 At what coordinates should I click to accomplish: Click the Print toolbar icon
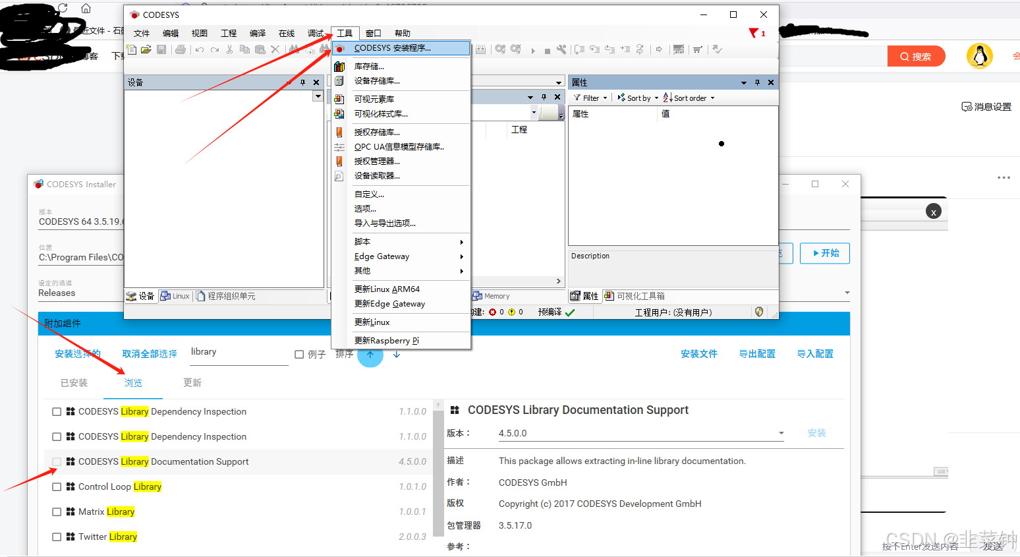tap(182, 49)
